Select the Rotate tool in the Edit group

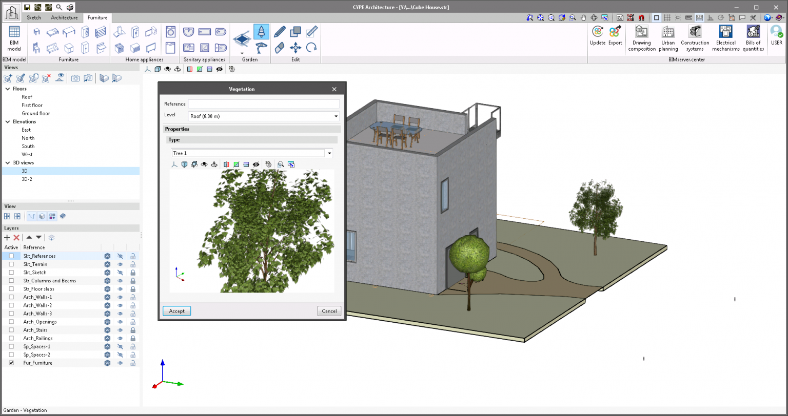click(312, 48)
